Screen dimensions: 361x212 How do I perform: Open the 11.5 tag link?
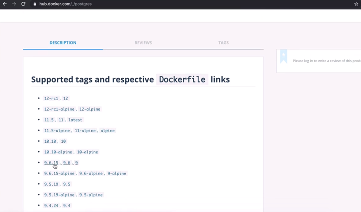(x=49, y=120)
